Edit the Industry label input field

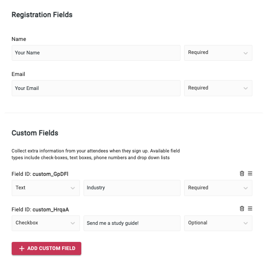coord(132,188)
